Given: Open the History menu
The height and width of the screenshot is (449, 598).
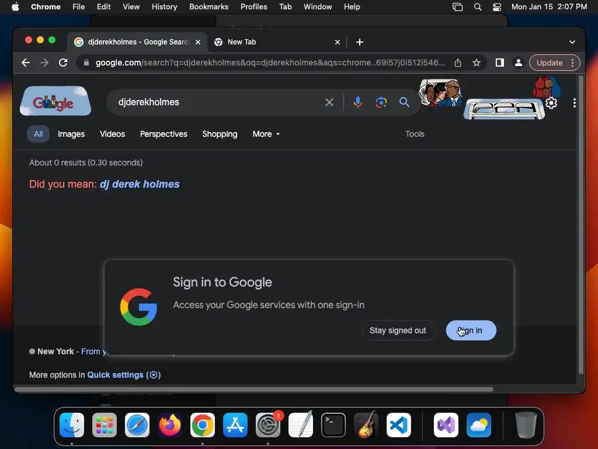Looking at the screenshot, I should 164,7.
